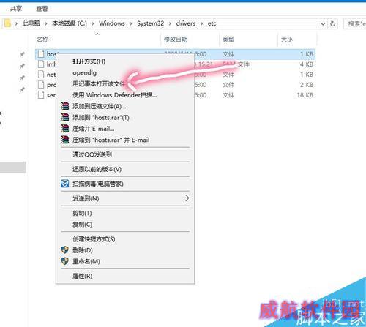This screenshot has height=327, width=366.
Task: Click the SAM 文件 type cell
Action: [x=236, y=64]
